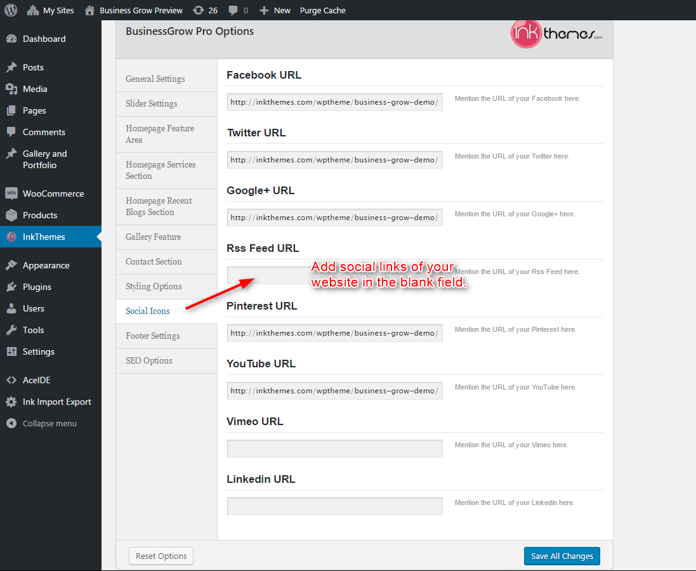Viewport: 696px width, 571px height.
Task: Select the Social Icons tab
Action: [x=166, y=312]
